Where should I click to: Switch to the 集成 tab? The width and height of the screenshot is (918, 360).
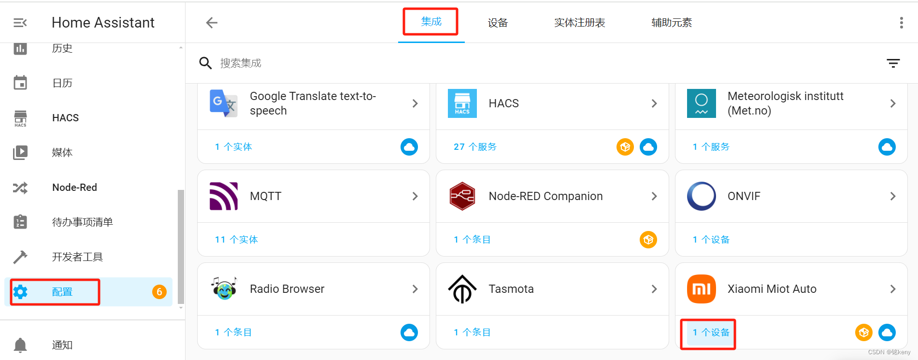click(431, 22)
